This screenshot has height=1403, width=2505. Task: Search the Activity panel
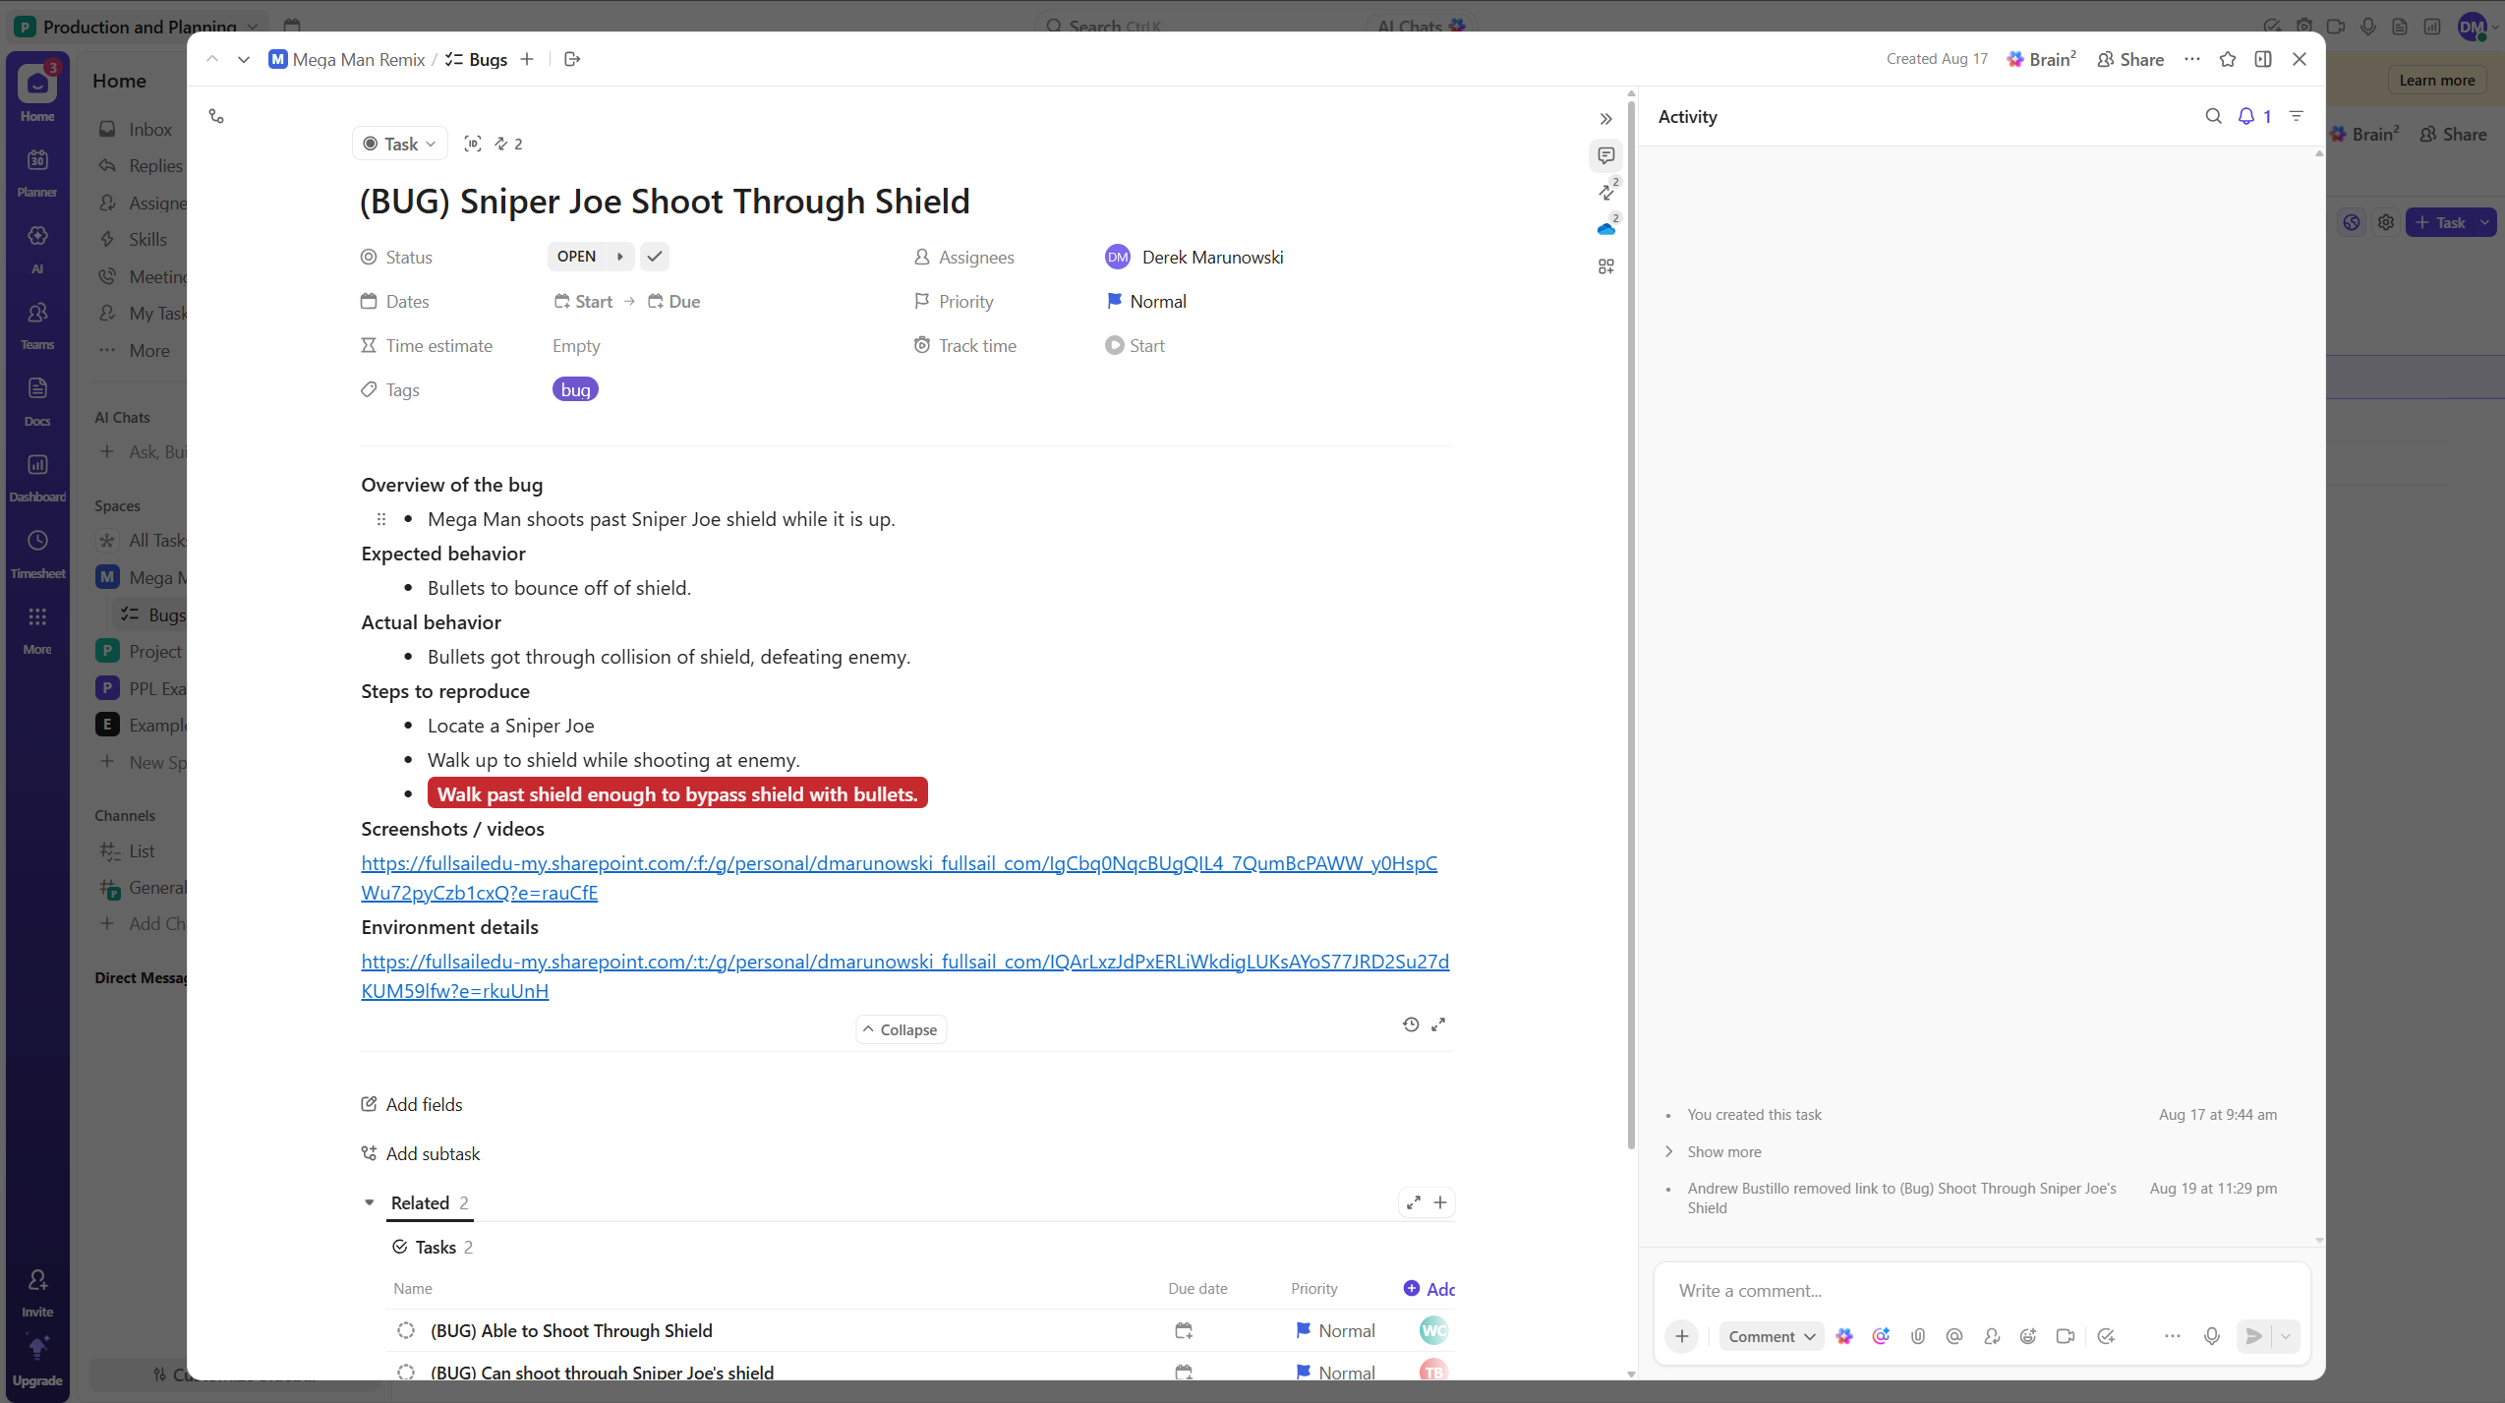tap(2213, 116)
